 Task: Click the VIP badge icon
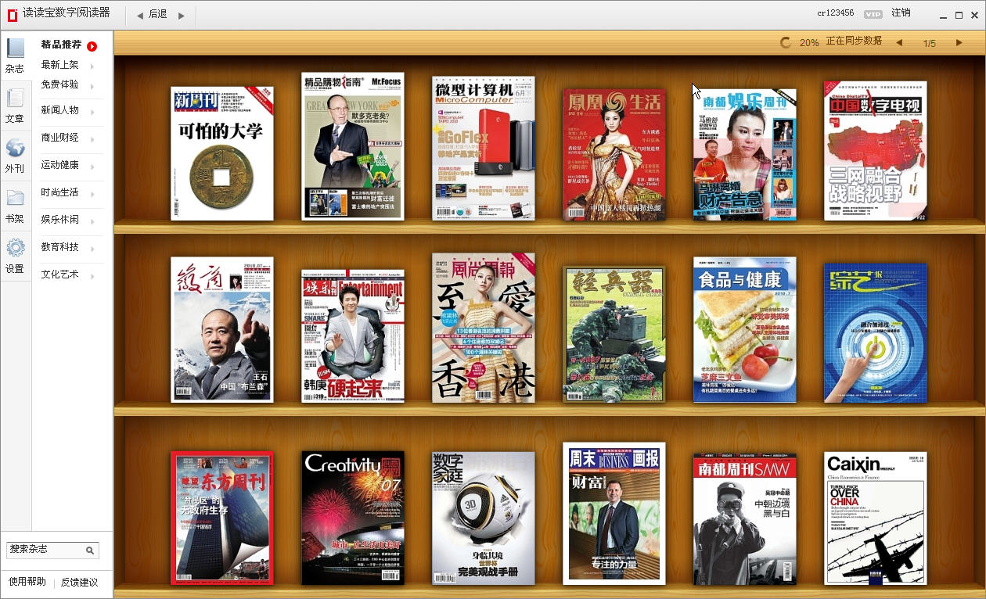(873, 14)
